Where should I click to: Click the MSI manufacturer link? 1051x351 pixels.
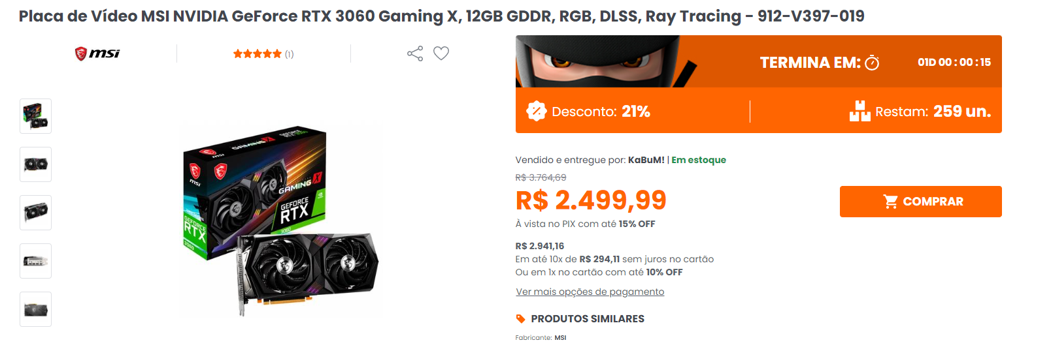560,338
